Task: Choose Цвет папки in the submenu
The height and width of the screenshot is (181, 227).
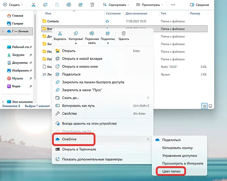Action: [179, 171]
